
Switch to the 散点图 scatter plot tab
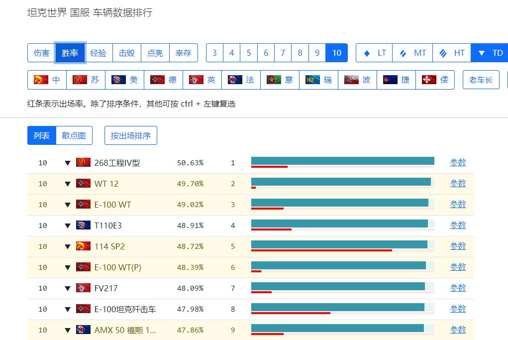(74, 135)
